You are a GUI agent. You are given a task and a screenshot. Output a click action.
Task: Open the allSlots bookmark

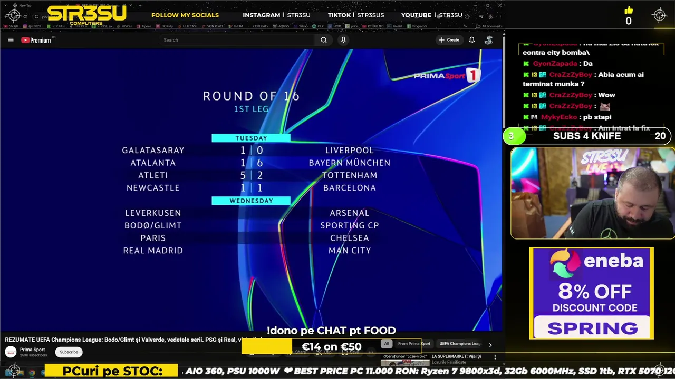(124, 26)
